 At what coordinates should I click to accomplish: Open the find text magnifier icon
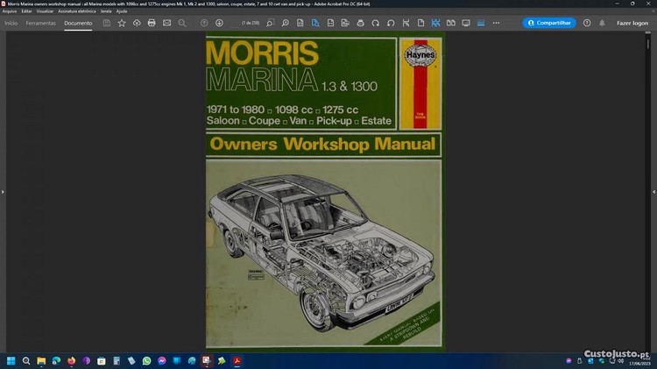[x=182, y=23]
